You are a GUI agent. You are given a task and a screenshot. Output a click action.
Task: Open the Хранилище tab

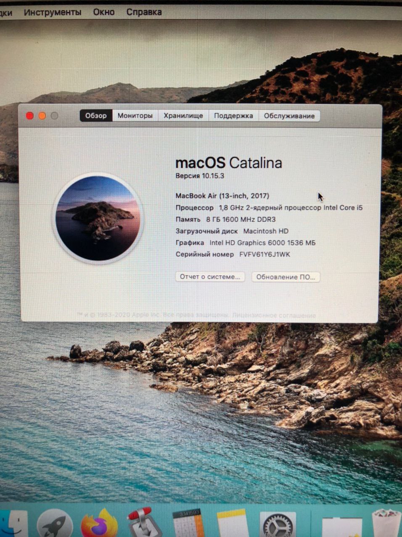(183, 116)
